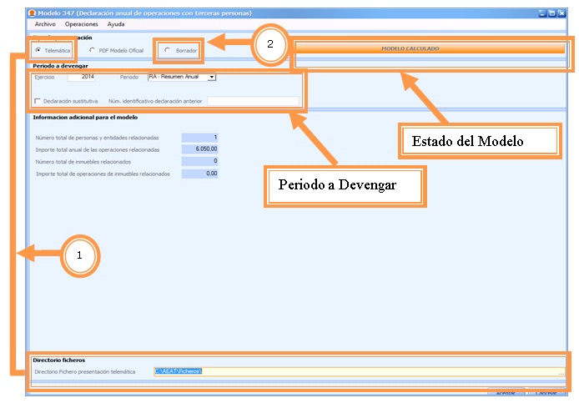
Task: Maximize the Modelo 347 window
Action: pos(551,13)
